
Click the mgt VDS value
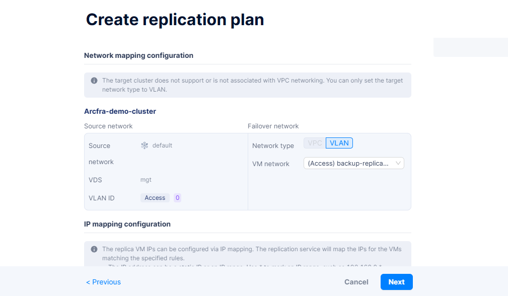[146, 179]
